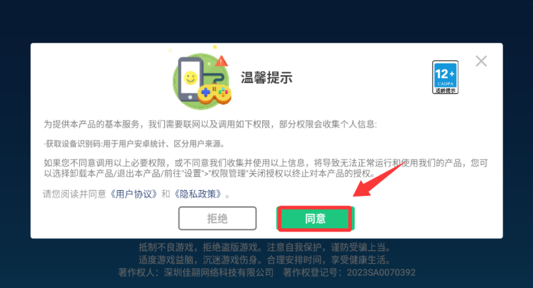Click the paragraph beginning 如果您不同意调用
This screenshot has width=533, height=288.
[x=266, y=168]
